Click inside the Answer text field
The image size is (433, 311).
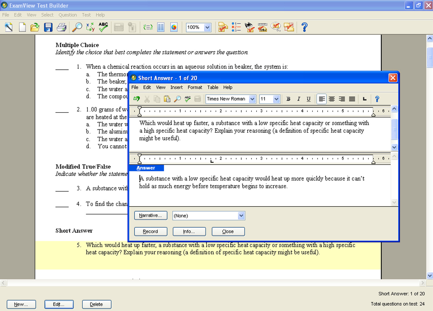(260, 189)
